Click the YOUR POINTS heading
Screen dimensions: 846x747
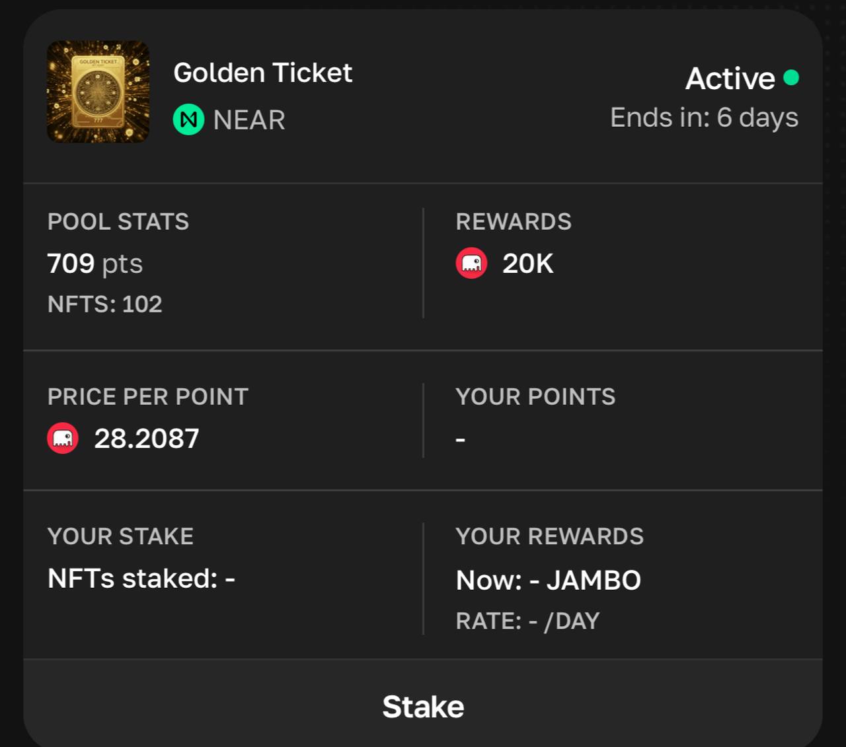[x=535, y=397]
